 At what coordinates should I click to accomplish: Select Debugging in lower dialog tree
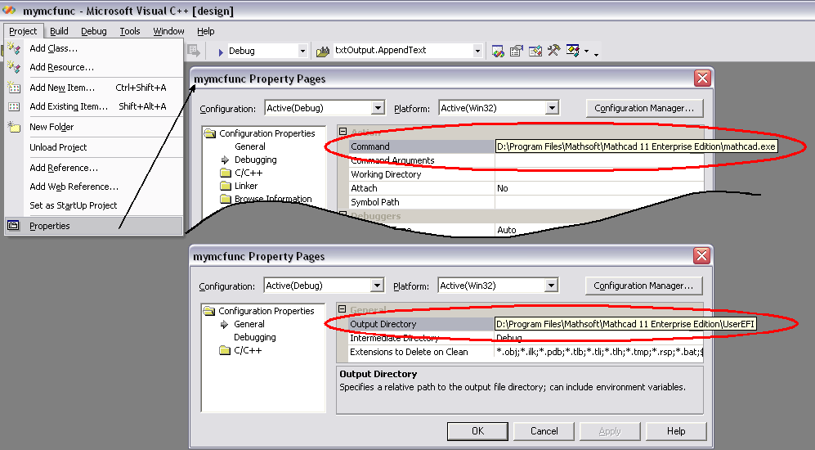(255, 337)
